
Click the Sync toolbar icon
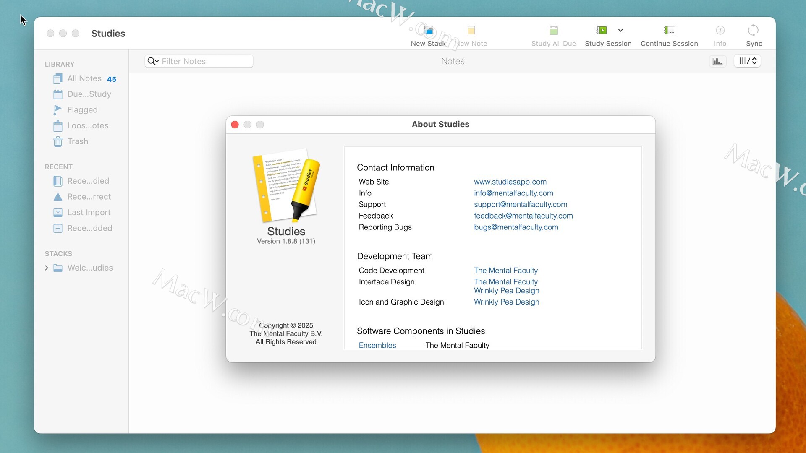(754, 30)
